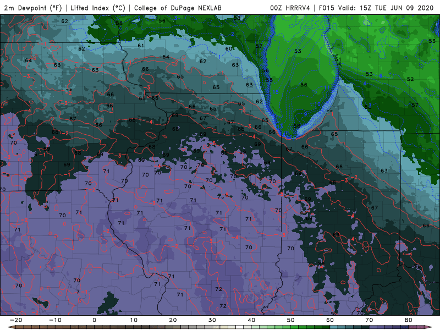Click the 51 dewpoint value on the map
The height and width of the screenshot is (330, 440).
[x=338, y=59]
